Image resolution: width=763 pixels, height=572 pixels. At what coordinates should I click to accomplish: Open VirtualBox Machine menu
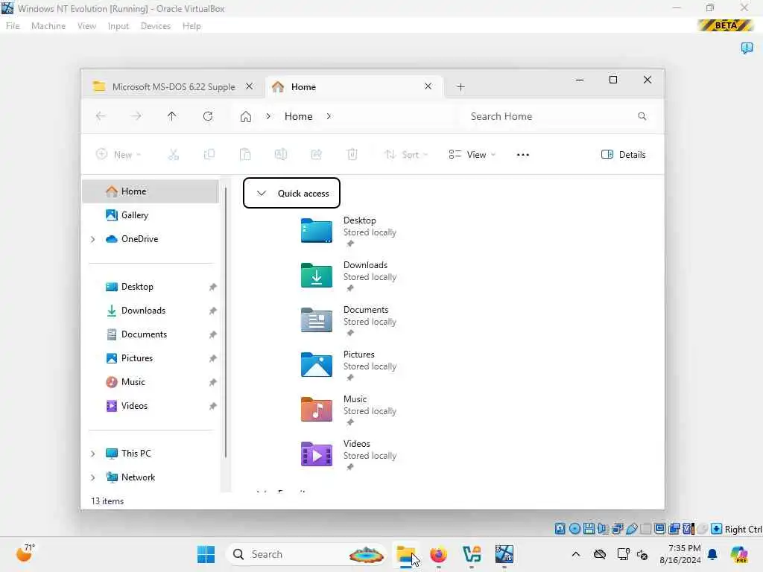48,26
